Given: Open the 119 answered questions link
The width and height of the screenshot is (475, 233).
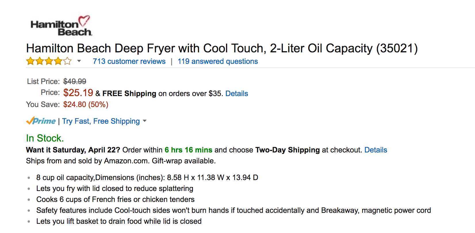Looking at the screenshot, I should 218,61.
